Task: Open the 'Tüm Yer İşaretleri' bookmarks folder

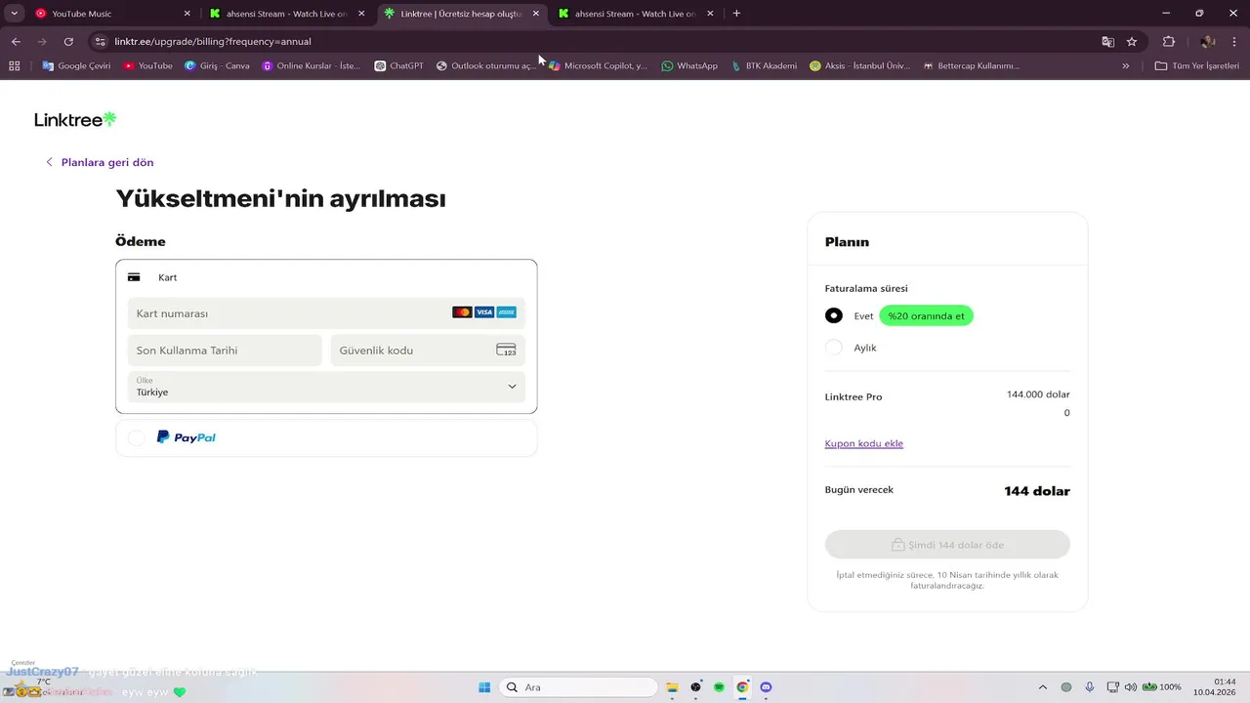Action: point(1197,65)
